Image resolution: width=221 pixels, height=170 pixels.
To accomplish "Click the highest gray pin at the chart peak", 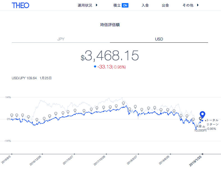I will click(123, 103).
